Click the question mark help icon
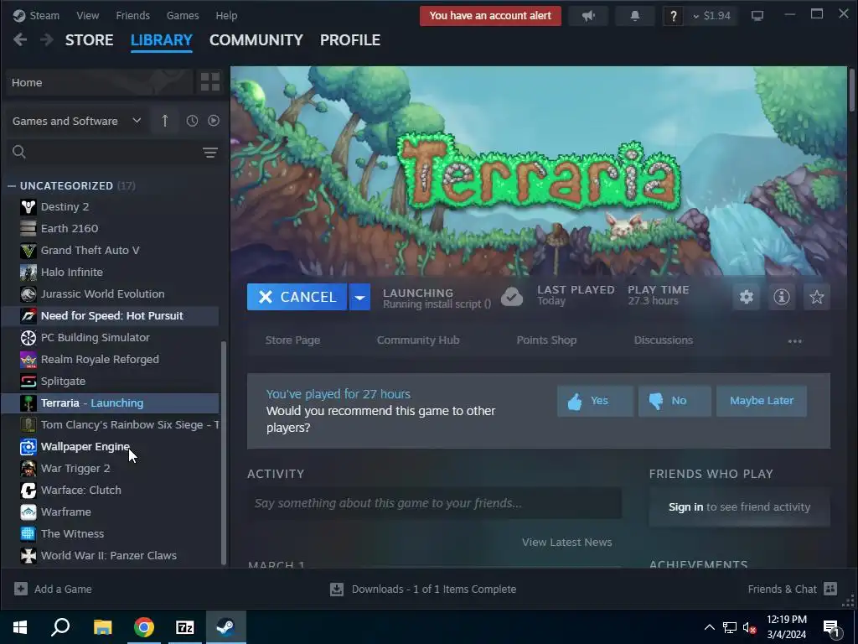This screenshot has width=858, height=644. tap(673, 17)
